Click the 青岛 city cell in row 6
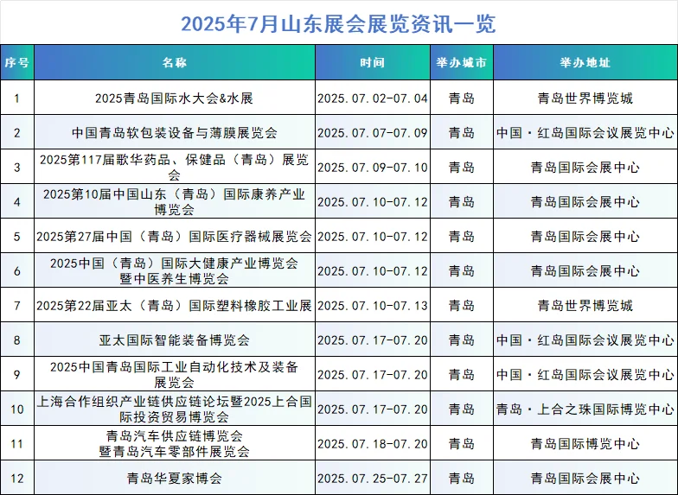The image size is (678, 495). [462, 271]
